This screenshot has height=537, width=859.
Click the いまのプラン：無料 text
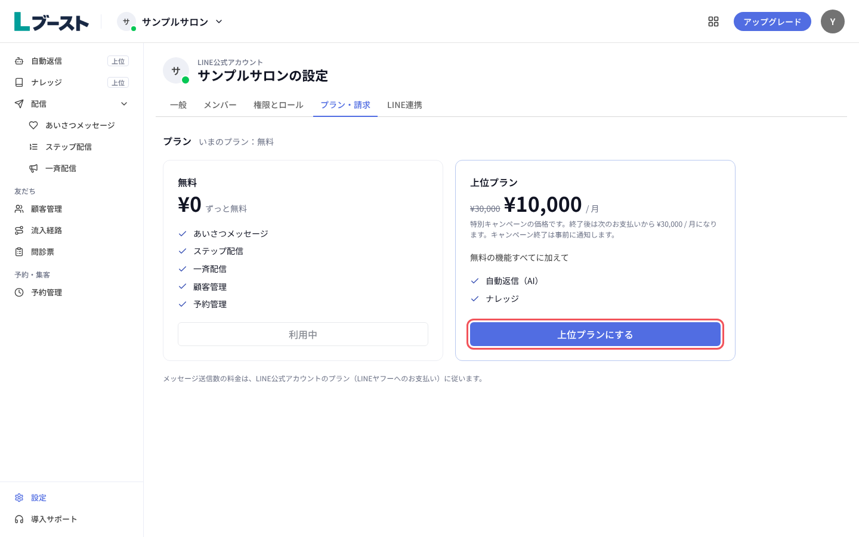[x=236, y=142]
